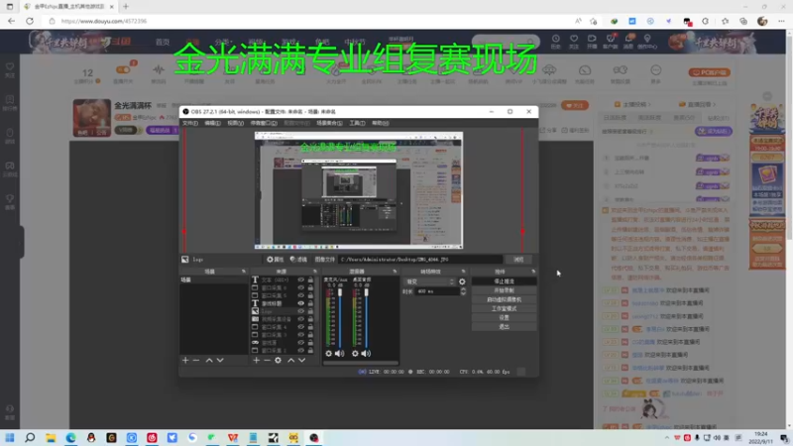Open 滤镜 for the selected Logo source
The image size is (793, 446).
298,260
